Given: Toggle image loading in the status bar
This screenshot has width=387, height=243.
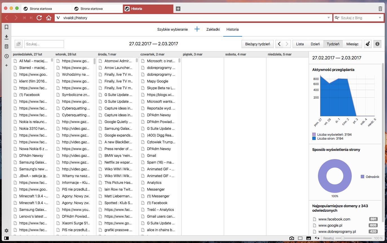Looking at the screenshot, I should (x=309, y=238).
